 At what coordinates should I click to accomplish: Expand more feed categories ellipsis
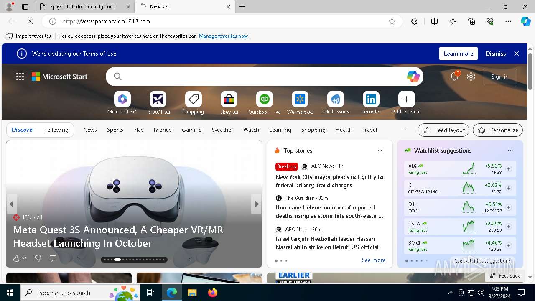tap(404, 130)
